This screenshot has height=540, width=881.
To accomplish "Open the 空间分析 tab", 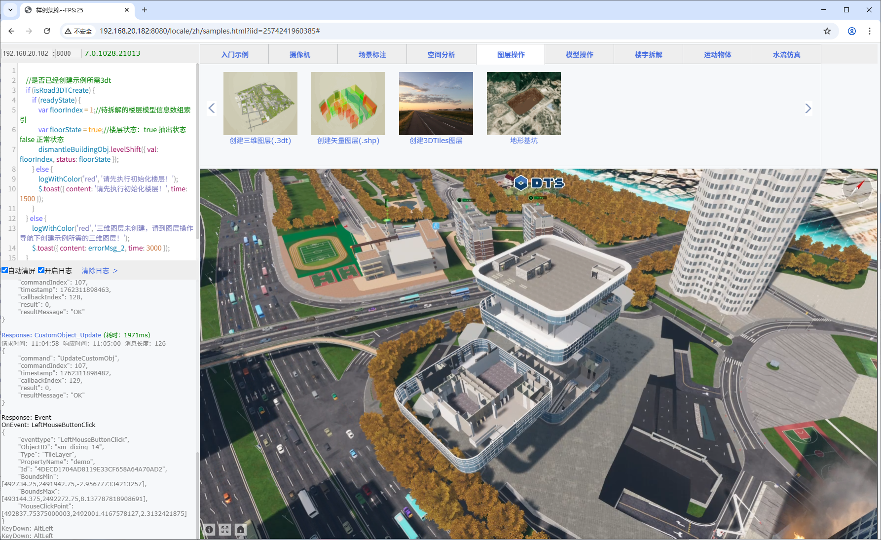I will [x=441, y=55].
